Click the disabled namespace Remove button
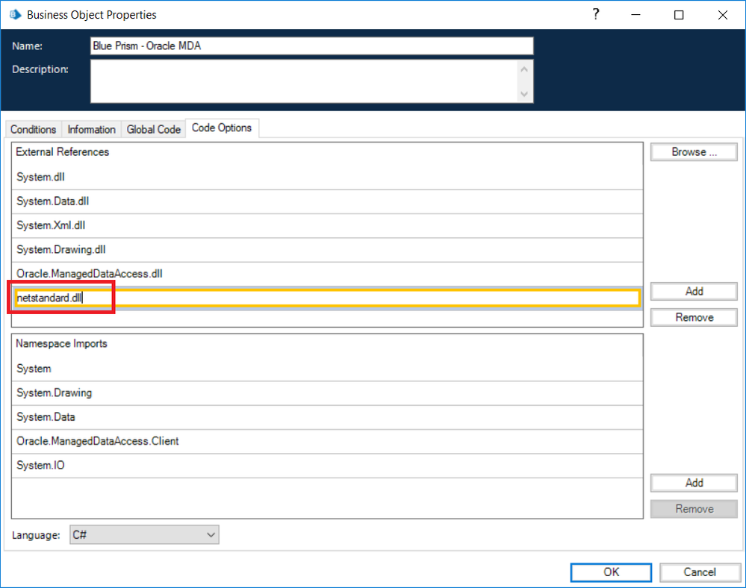 (x=694, y=509)
